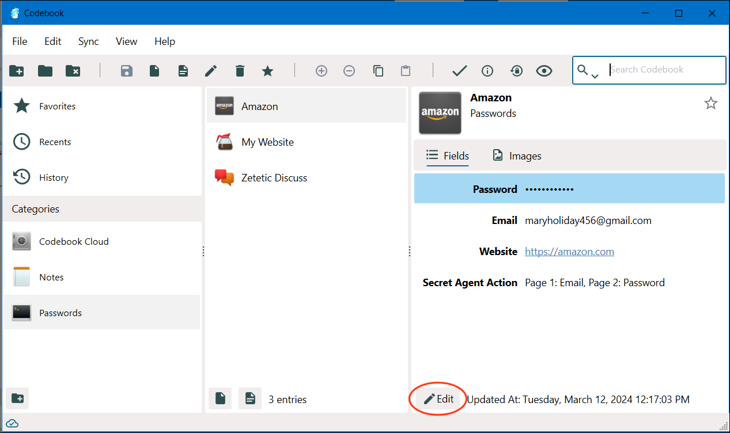Open the https://amazon.com link
The height and width of the screenshot is (433, 730).
[x=569, y=252]
